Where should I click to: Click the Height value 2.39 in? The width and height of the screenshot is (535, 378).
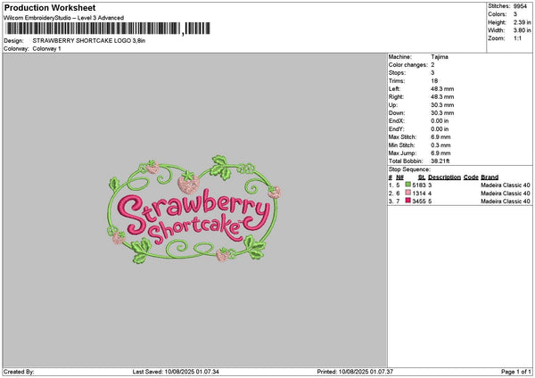tap(522, 22)
